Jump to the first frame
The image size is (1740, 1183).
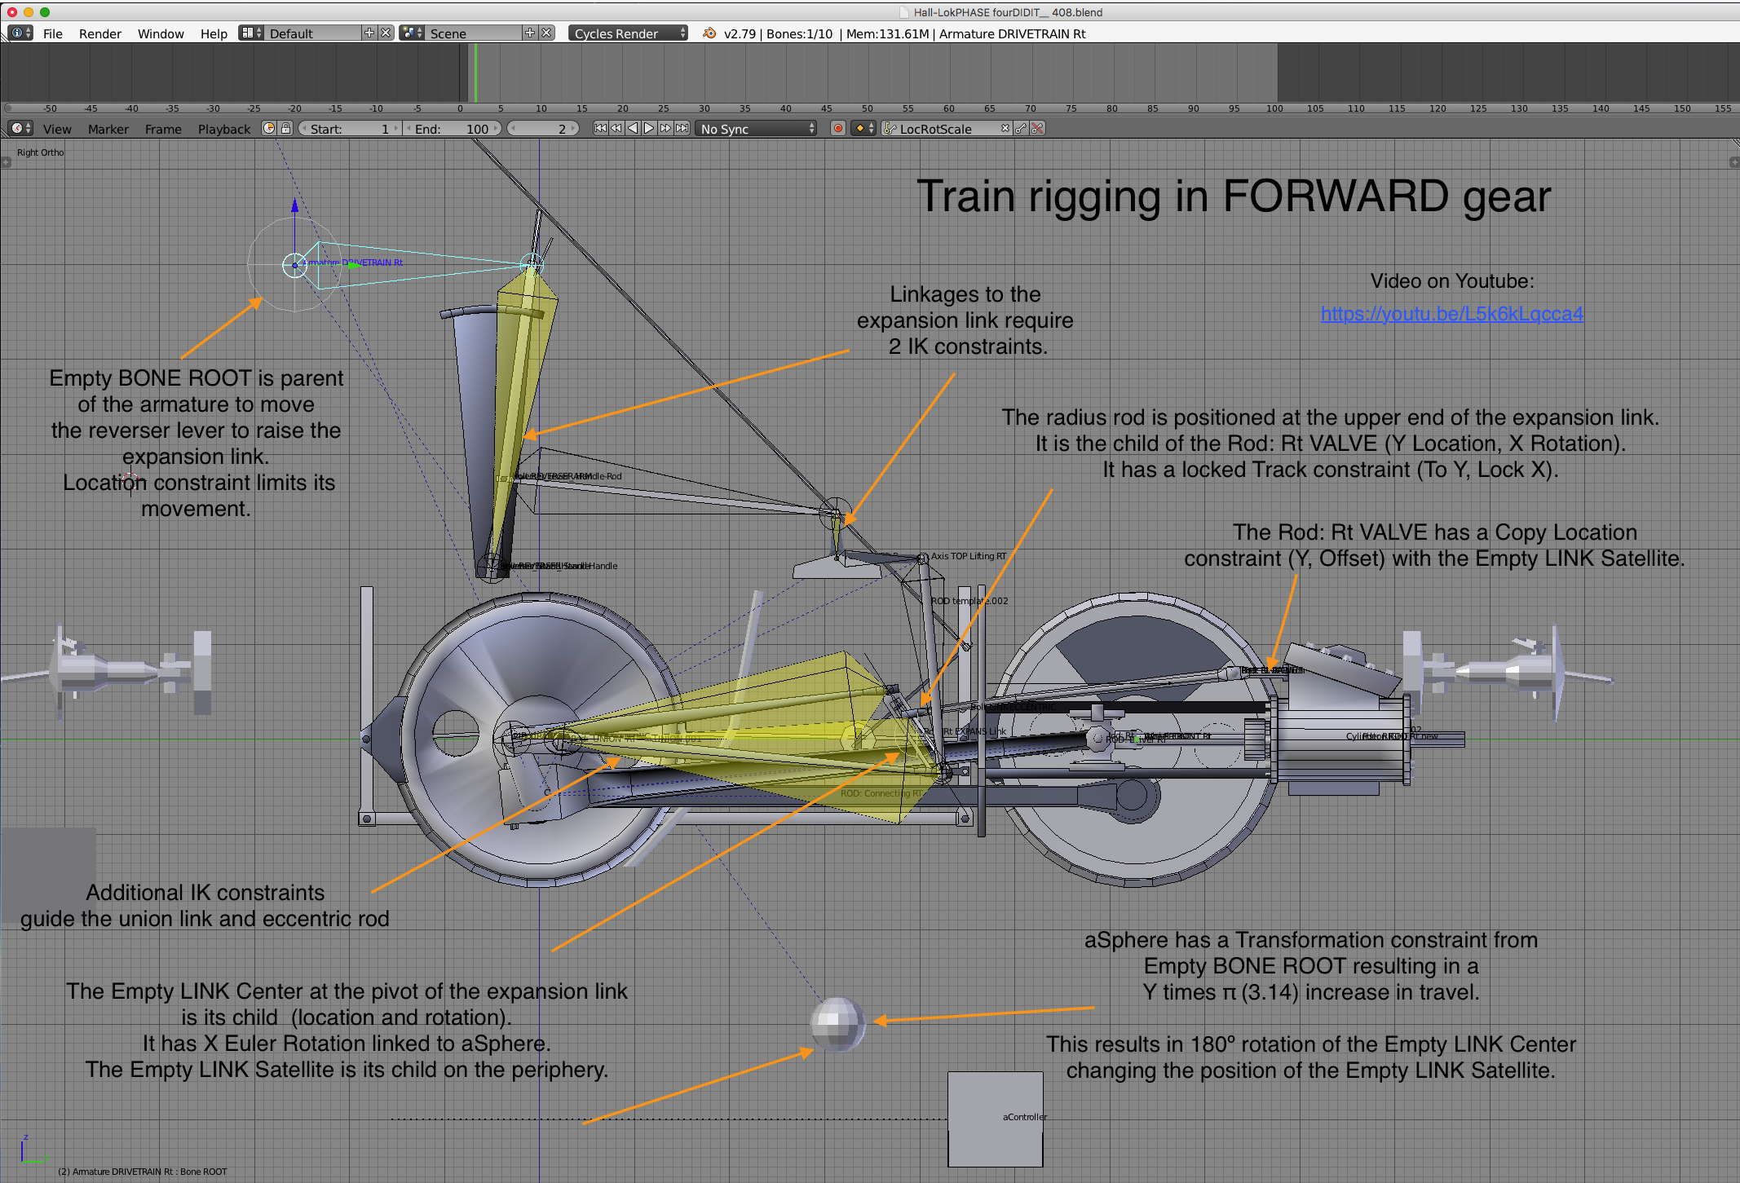(x=600, y=128)
